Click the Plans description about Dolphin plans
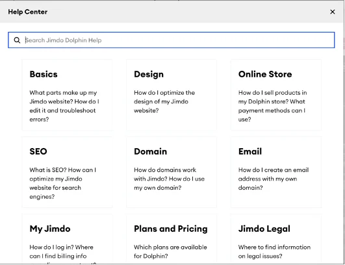Image resolution: width=345 pixels, height=265 pixels. [170, 251]
